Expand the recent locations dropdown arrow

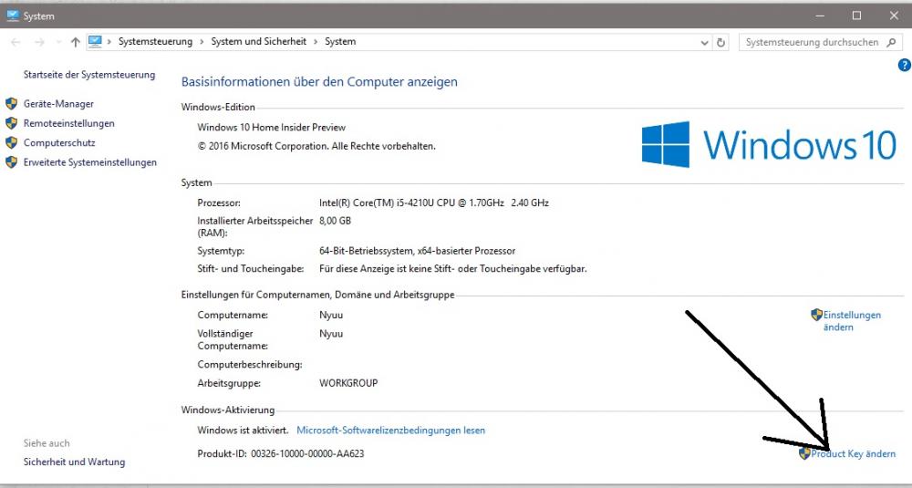pos(57,42)
